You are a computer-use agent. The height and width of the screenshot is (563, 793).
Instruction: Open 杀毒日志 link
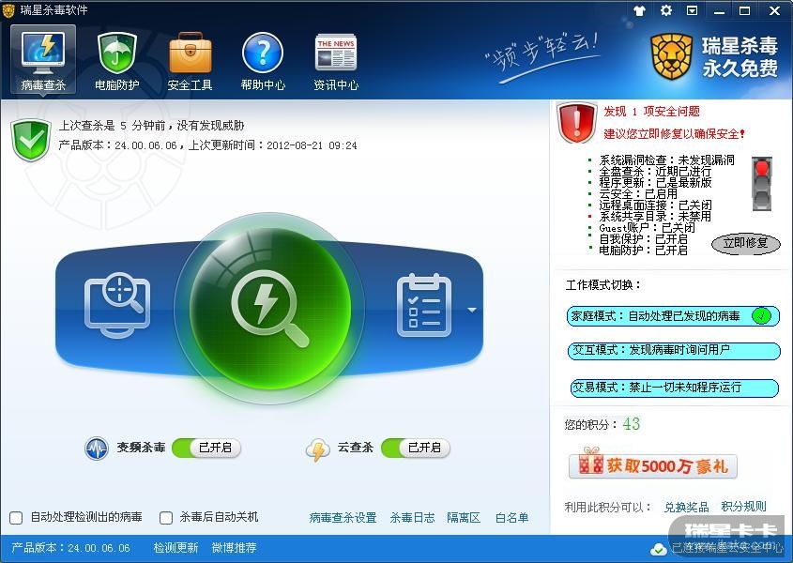point(412,517)
